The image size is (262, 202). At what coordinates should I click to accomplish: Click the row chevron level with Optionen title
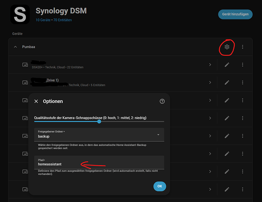tap(210, 100)
